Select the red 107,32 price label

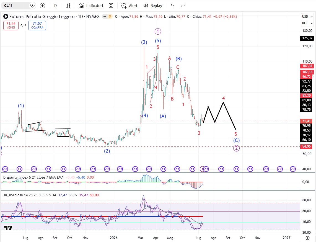pos(307,66)
